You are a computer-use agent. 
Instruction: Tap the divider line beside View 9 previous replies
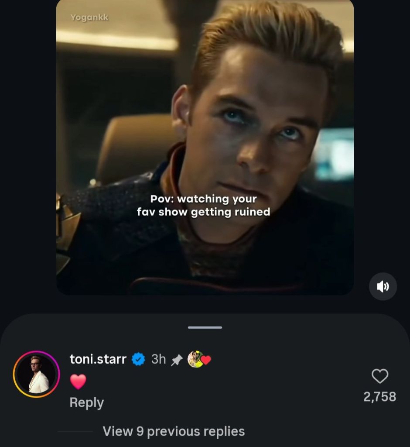[75, 432]
